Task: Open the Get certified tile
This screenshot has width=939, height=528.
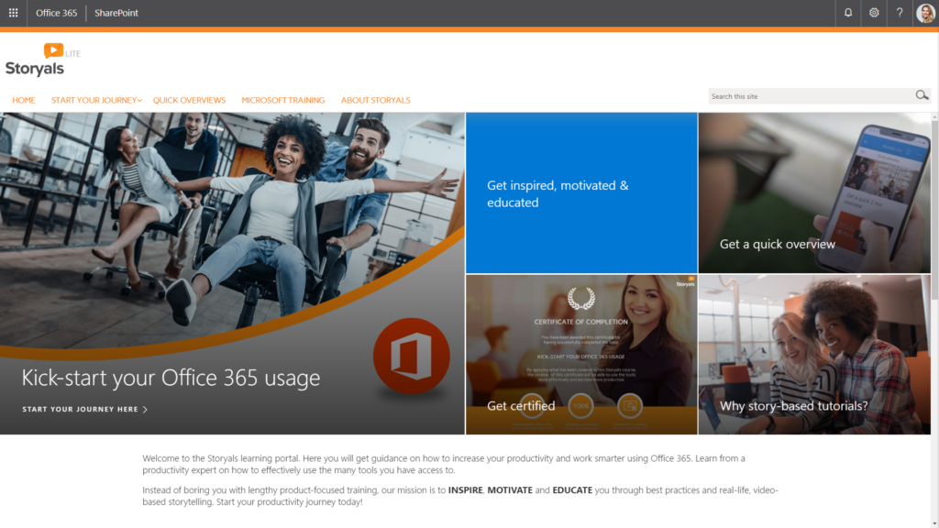Action: 581,355
